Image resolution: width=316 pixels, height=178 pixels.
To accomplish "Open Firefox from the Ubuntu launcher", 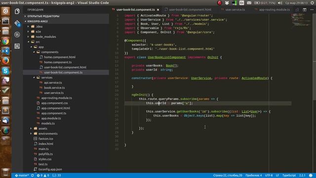I will click(x=5, y=61).
